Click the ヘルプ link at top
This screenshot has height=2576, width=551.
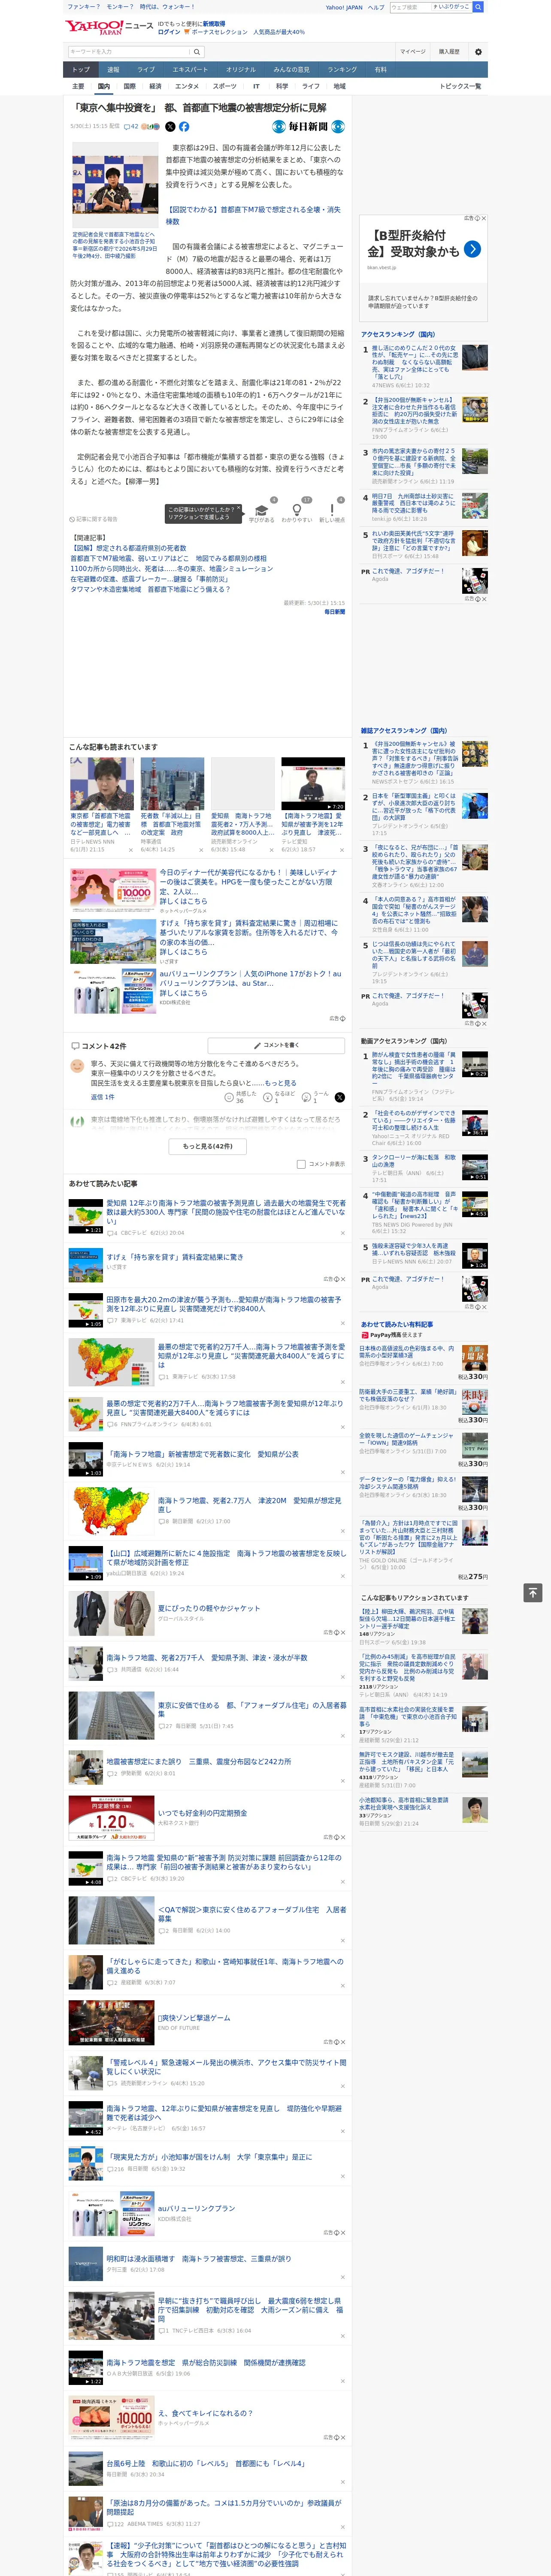coord(376,7)
